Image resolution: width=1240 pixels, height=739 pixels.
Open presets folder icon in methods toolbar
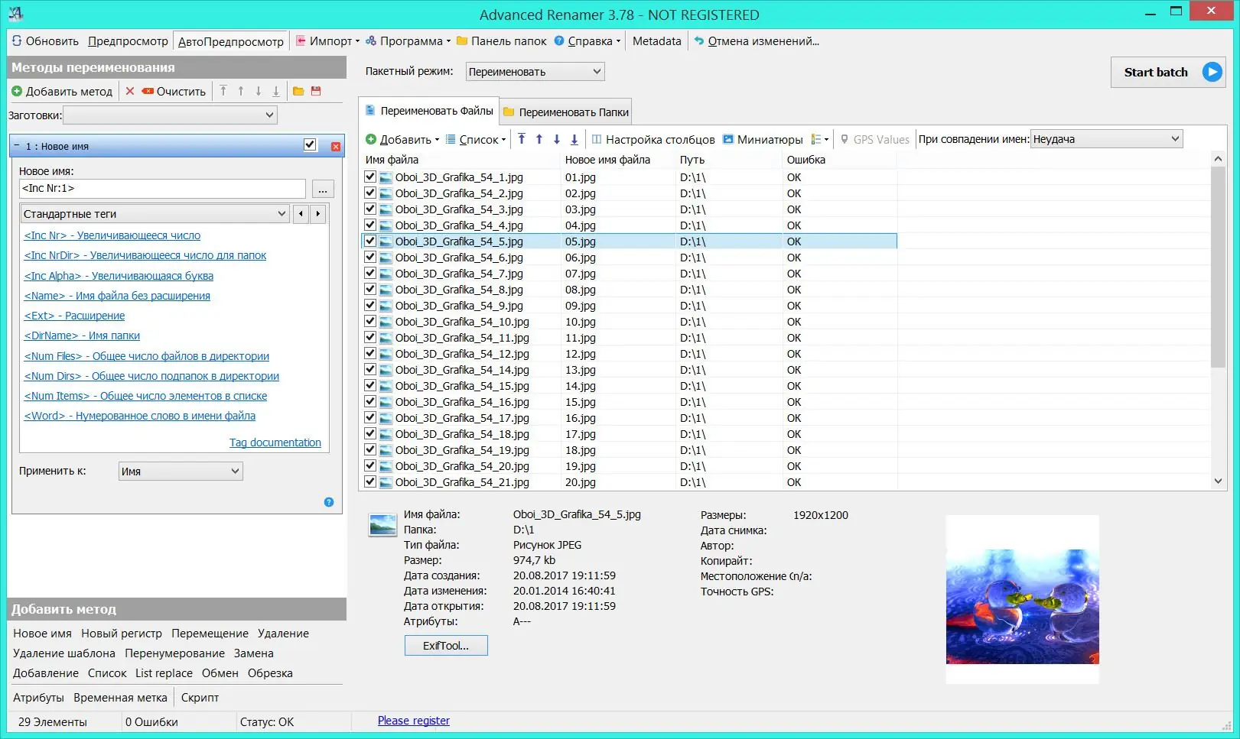coord(298,91)
